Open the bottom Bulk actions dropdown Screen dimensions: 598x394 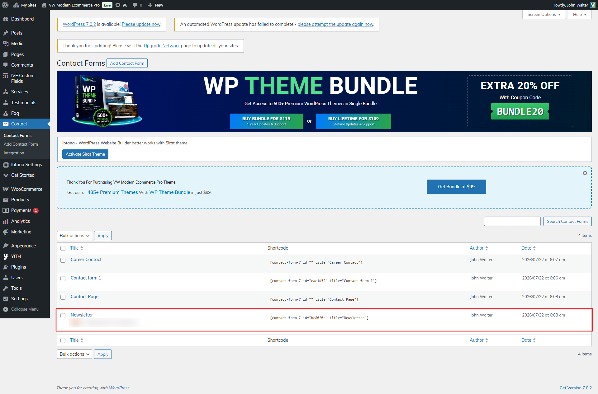coord(74,354)
